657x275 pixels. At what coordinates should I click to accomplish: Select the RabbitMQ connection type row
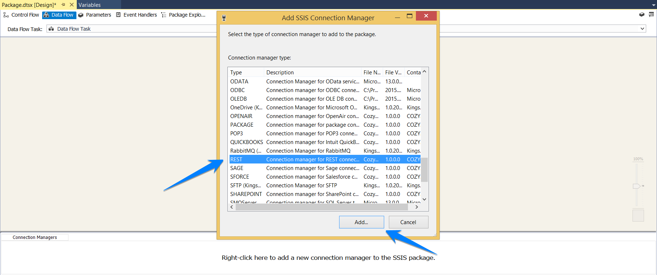pyautogui.click(x=325, y=151)
